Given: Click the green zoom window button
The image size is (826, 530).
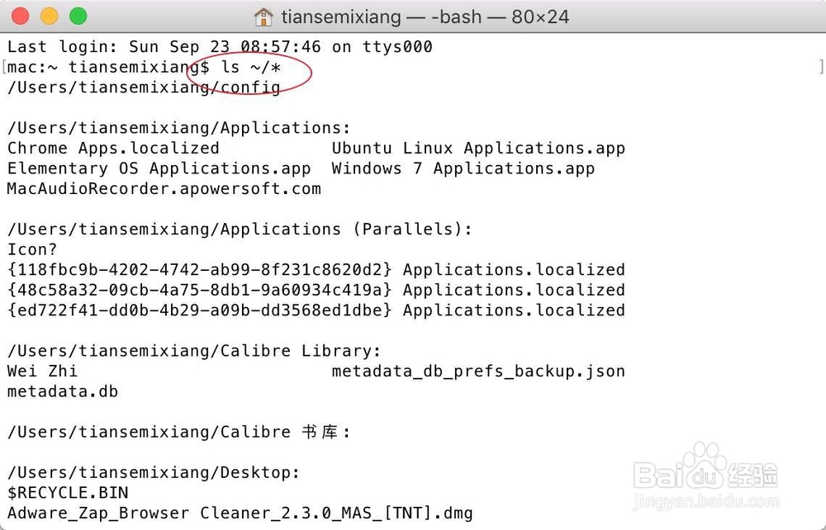Looking at the screenshot, I should tap(78, 16).
